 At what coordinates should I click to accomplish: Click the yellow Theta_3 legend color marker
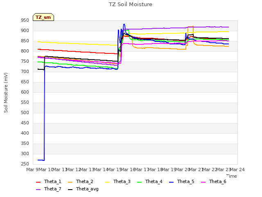point(107,182)
